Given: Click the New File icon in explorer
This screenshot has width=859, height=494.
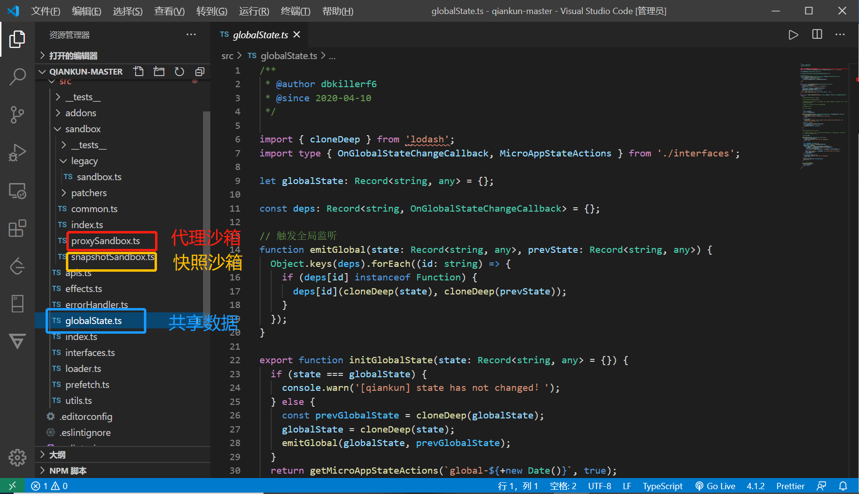Looking at the screenshot, I should pos(139,72).
